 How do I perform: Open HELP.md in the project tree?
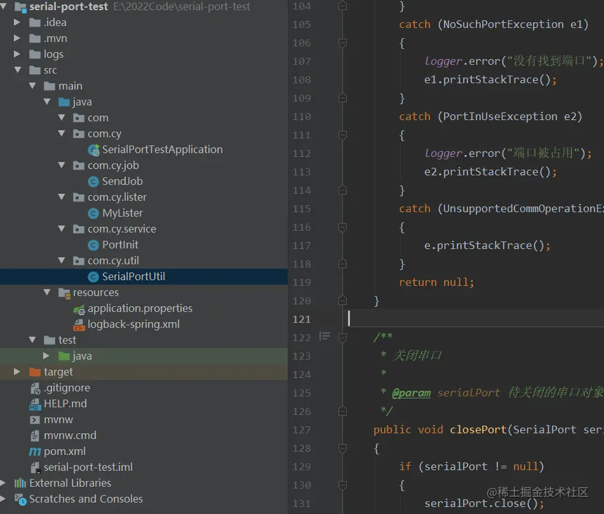[65, 403]
